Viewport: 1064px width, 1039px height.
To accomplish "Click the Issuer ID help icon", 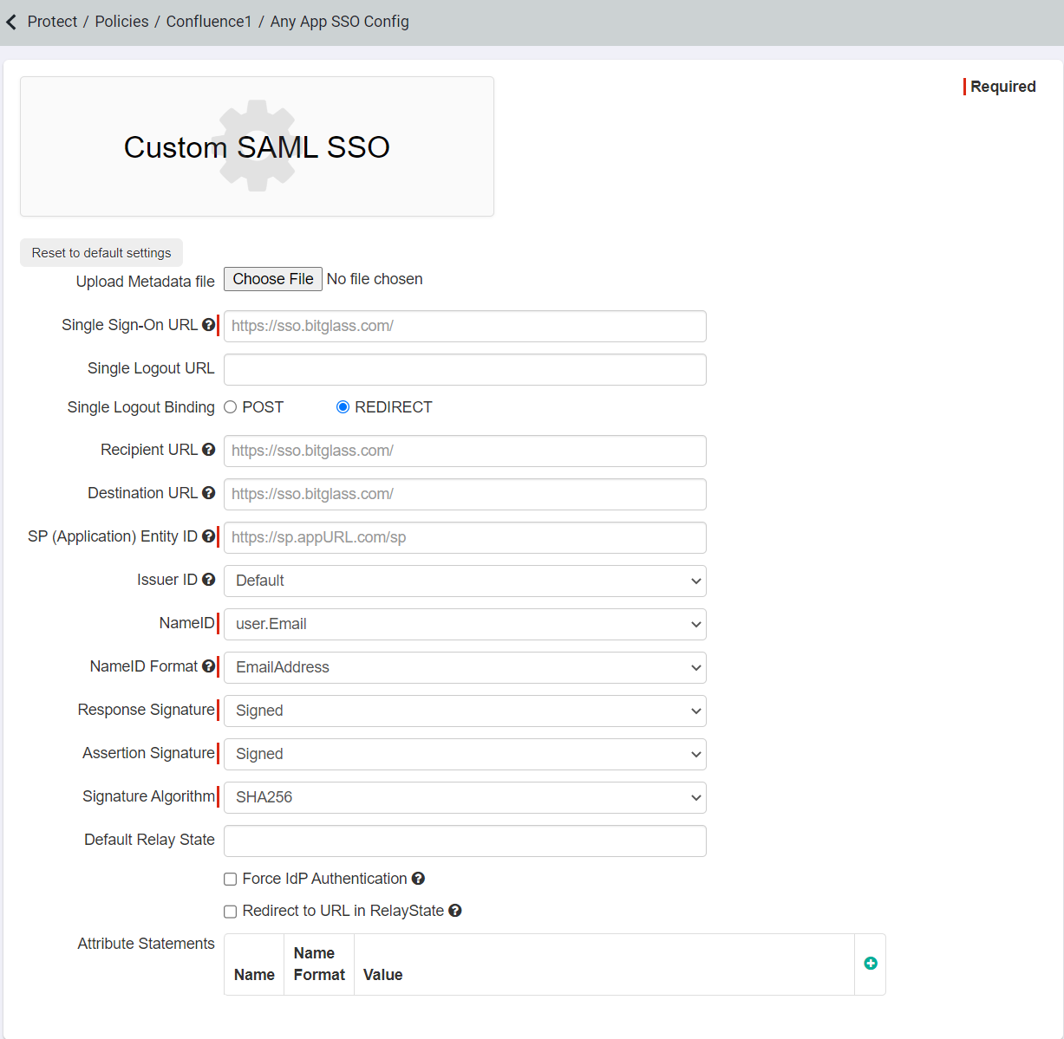I will coord(209,579).
